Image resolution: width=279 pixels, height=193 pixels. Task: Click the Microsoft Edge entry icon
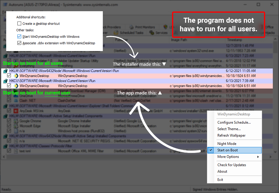click(x=16, y=126)
